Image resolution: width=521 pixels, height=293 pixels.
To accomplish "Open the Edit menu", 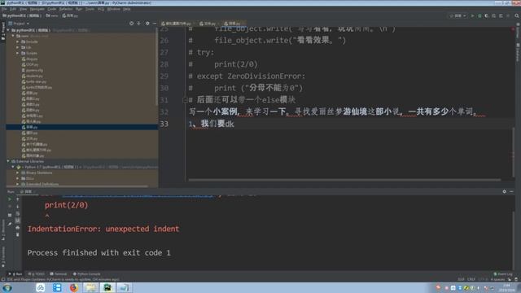I will coord(13,9).
